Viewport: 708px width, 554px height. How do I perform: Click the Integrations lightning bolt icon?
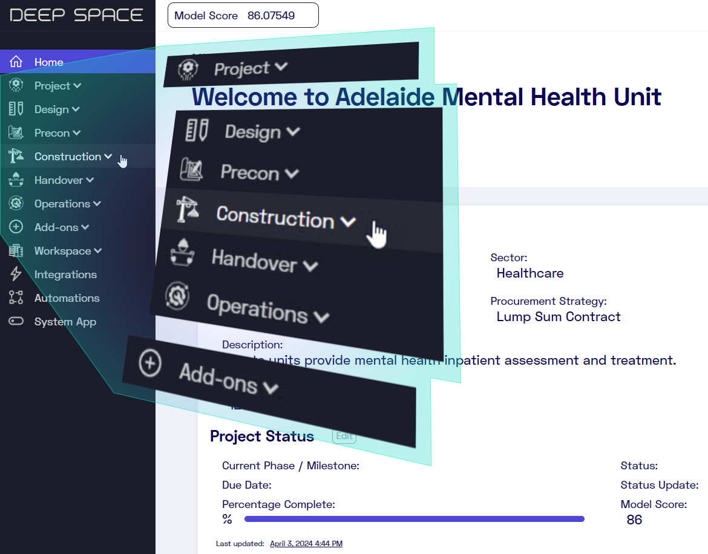pos(16,274)
